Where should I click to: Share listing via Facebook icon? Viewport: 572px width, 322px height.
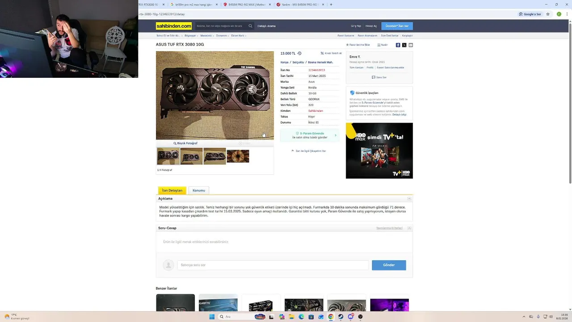click(398, 45)
